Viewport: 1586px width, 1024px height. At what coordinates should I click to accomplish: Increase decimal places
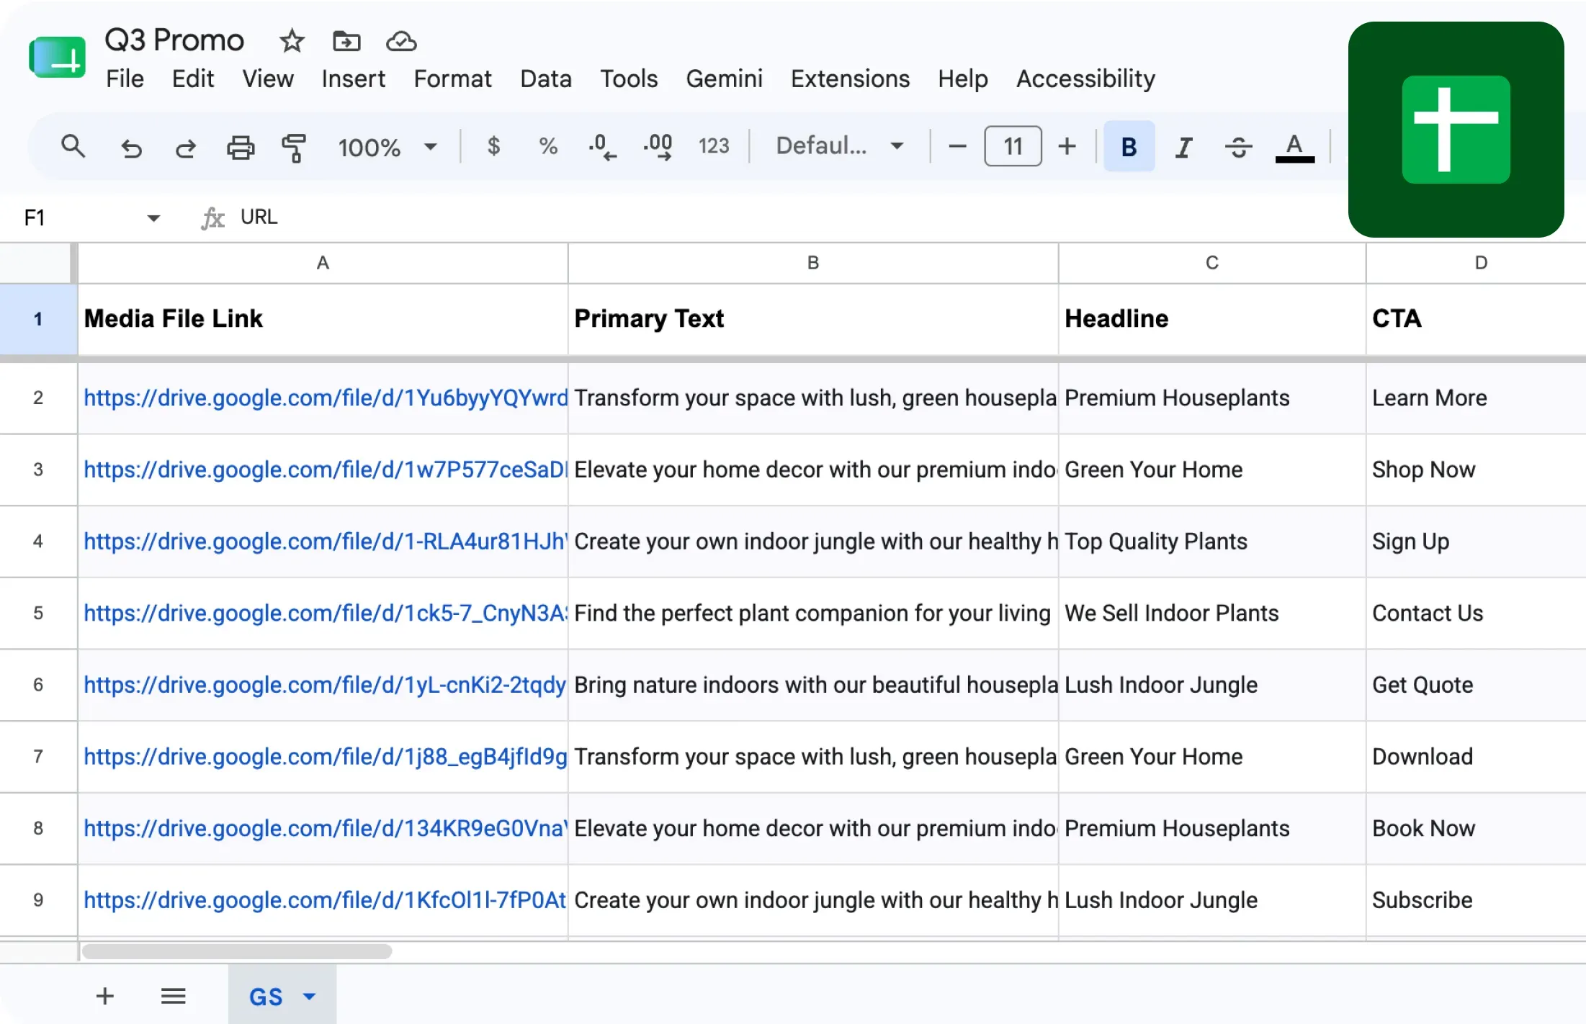658,147
